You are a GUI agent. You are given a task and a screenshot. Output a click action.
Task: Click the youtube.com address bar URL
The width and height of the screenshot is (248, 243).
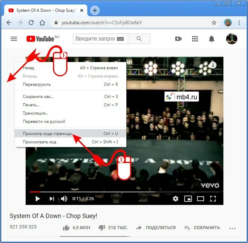[102, 23]
